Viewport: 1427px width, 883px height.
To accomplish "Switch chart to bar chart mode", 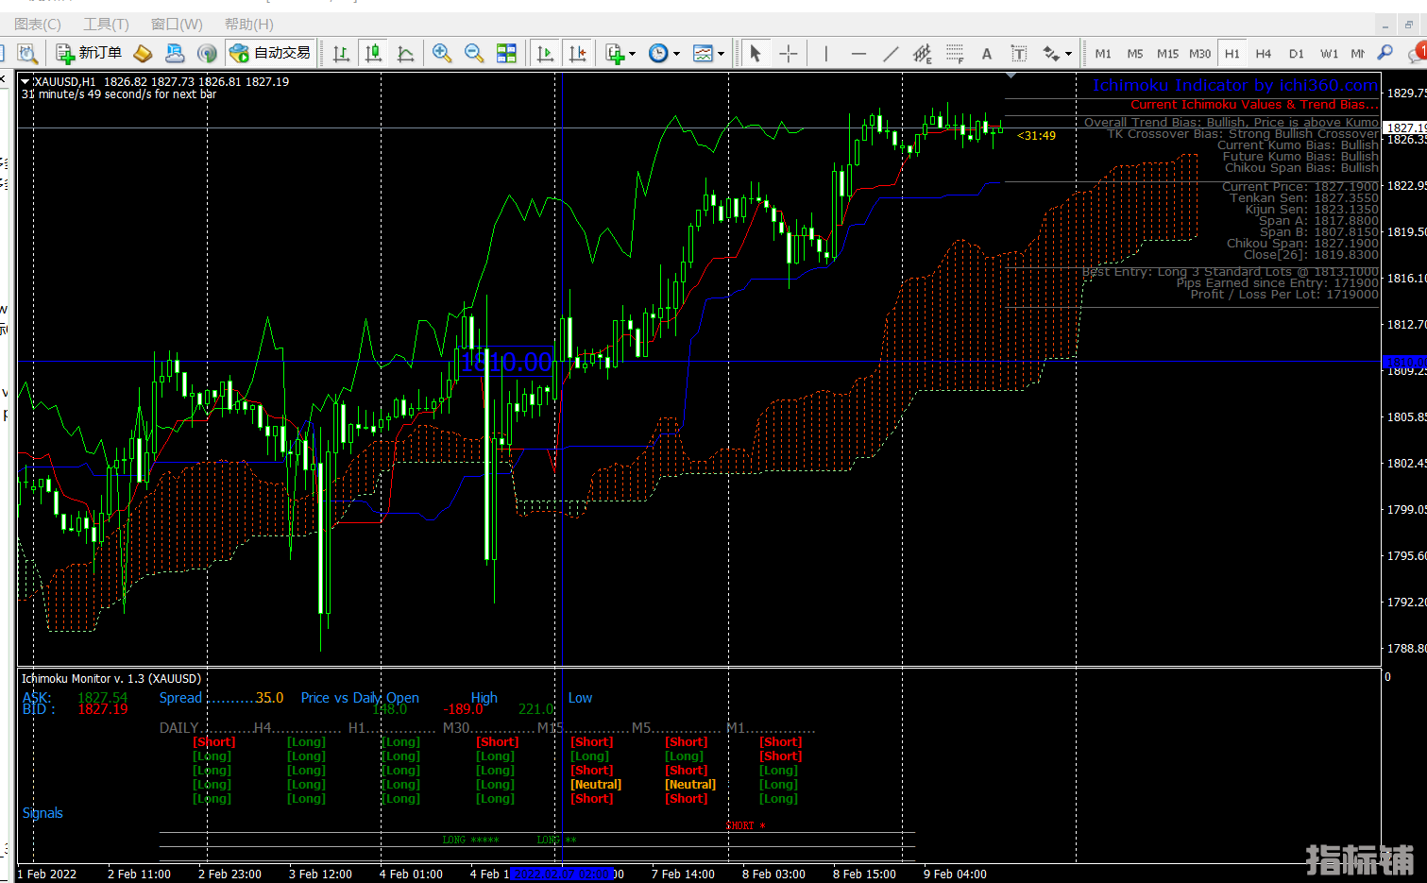I will tap(341, 53).
